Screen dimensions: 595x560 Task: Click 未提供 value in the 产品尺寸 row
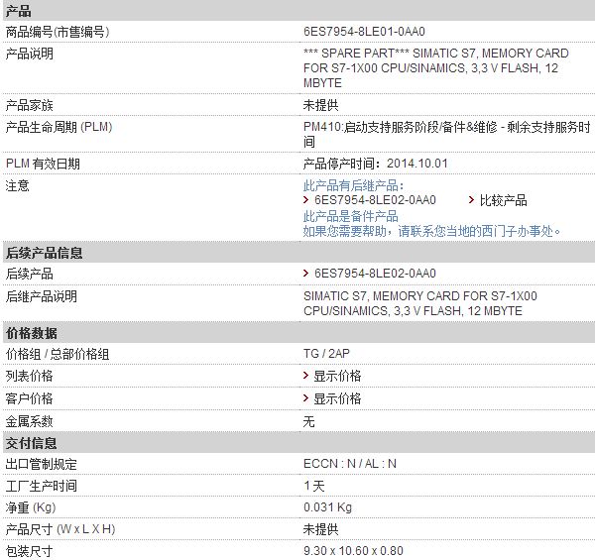[320, 529]
